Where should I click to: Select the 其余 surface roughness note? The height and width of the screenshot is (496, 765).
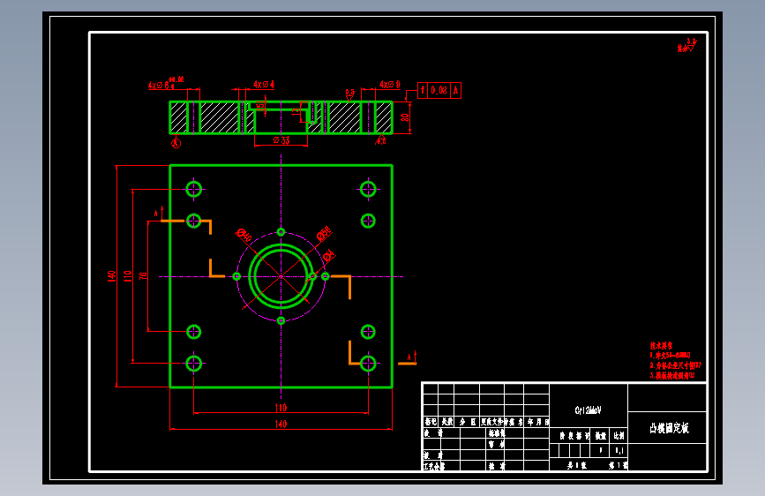[686, 45]
